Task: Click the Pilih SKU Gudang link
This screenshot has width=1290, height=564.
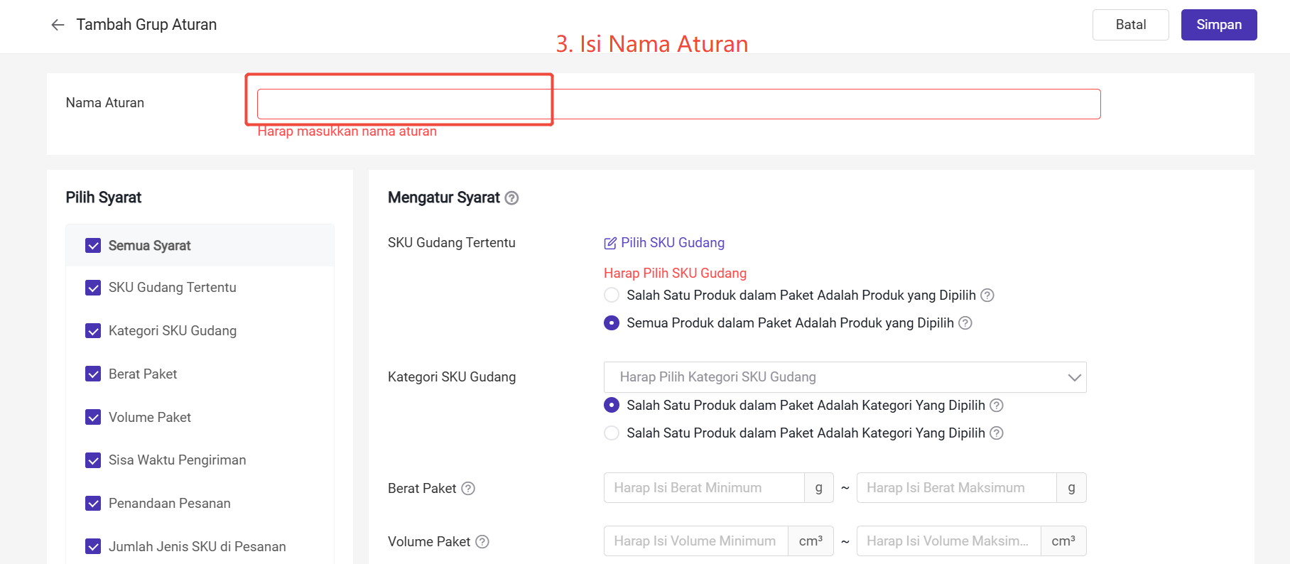Action: pyautogui.click(x=672, y=243)
